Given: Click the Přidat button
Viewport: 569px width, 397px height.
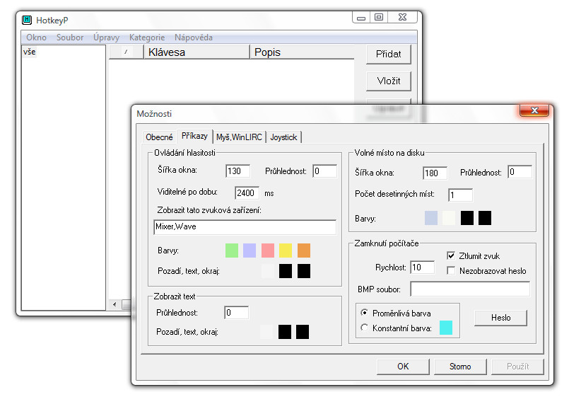Looking at the screenshot, I should point(388,54).
